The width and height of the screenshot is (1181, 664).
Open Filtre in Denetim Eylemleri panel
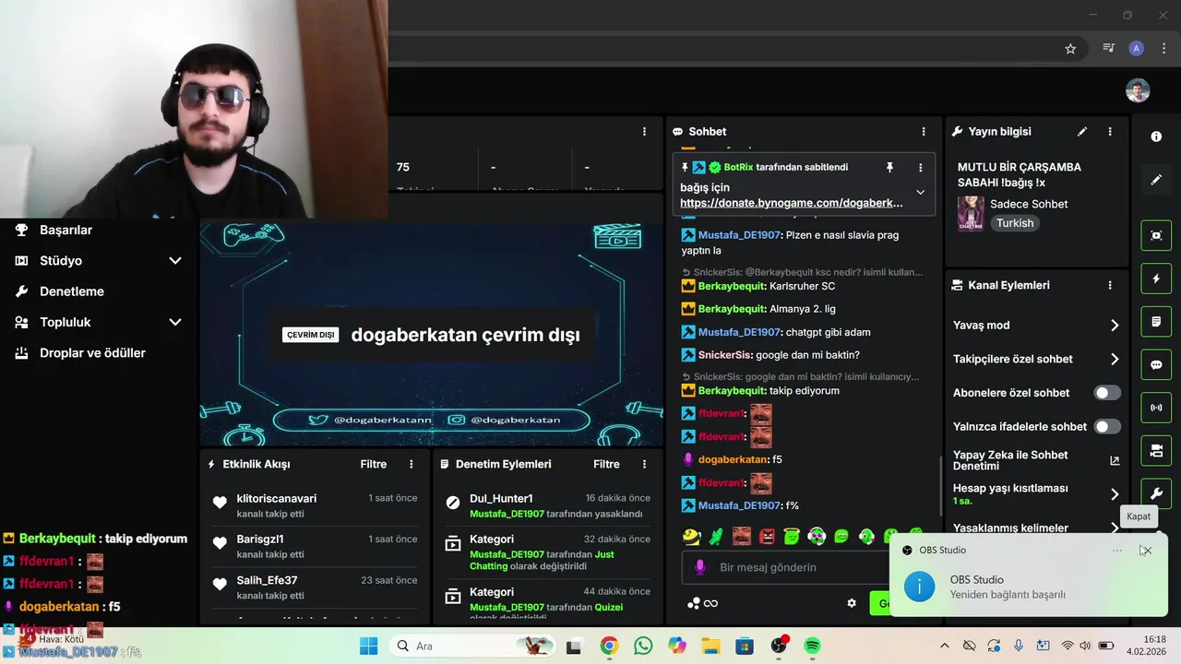tap(606, 464)
